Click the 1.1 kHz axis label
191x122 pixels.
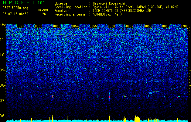3,40
